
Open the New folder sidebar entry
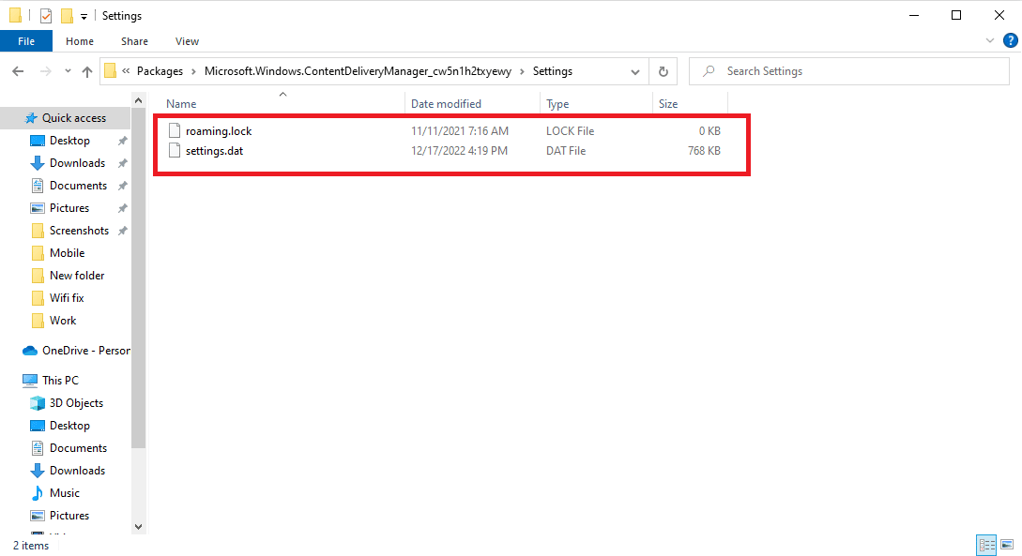pyautogui.click(x=77, y=276)
